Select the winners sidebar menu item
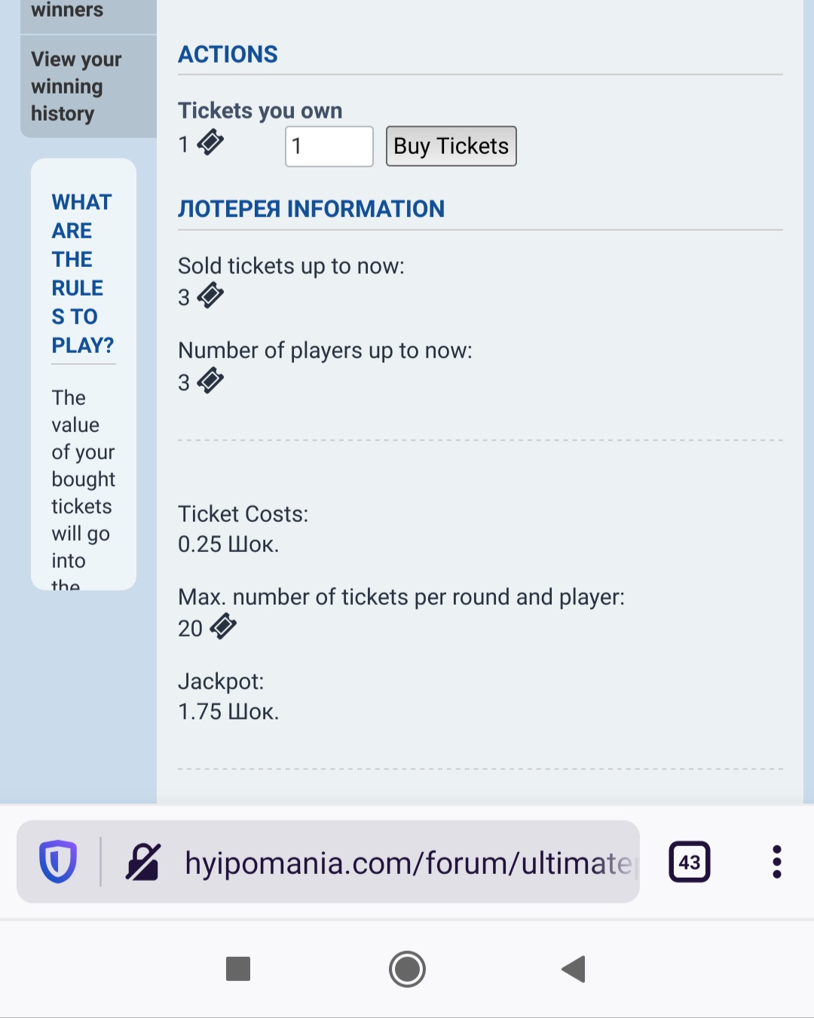The image size is (814, 1018). pyautogui.click(x=68, y=11)
